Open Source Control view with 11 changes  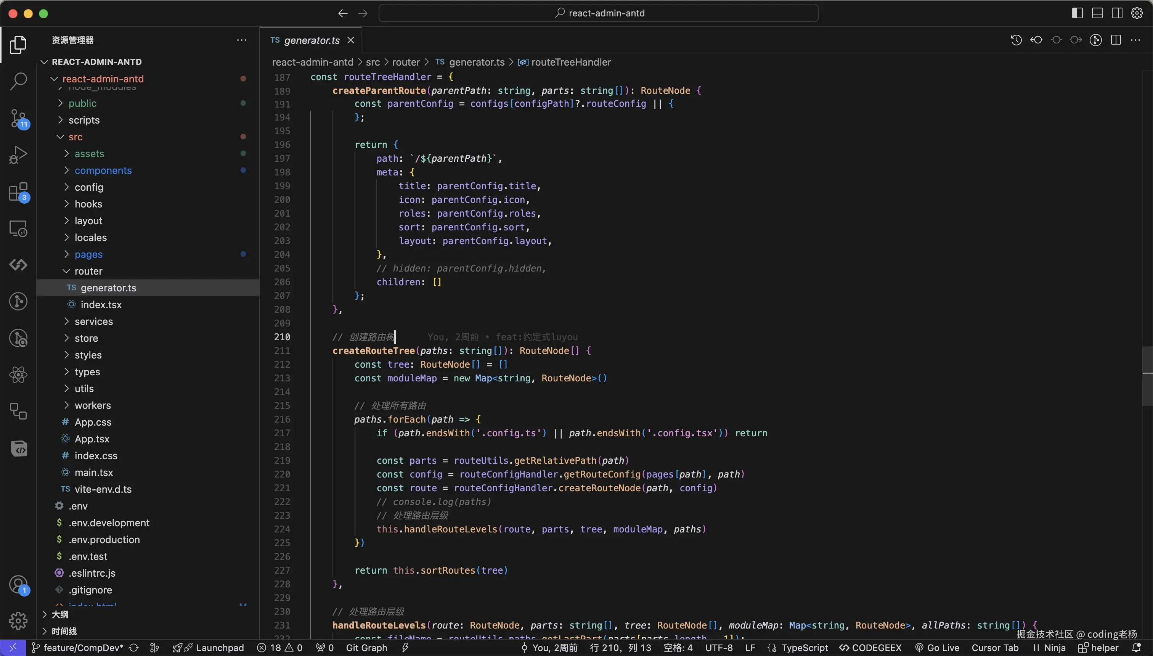(18, 119)
